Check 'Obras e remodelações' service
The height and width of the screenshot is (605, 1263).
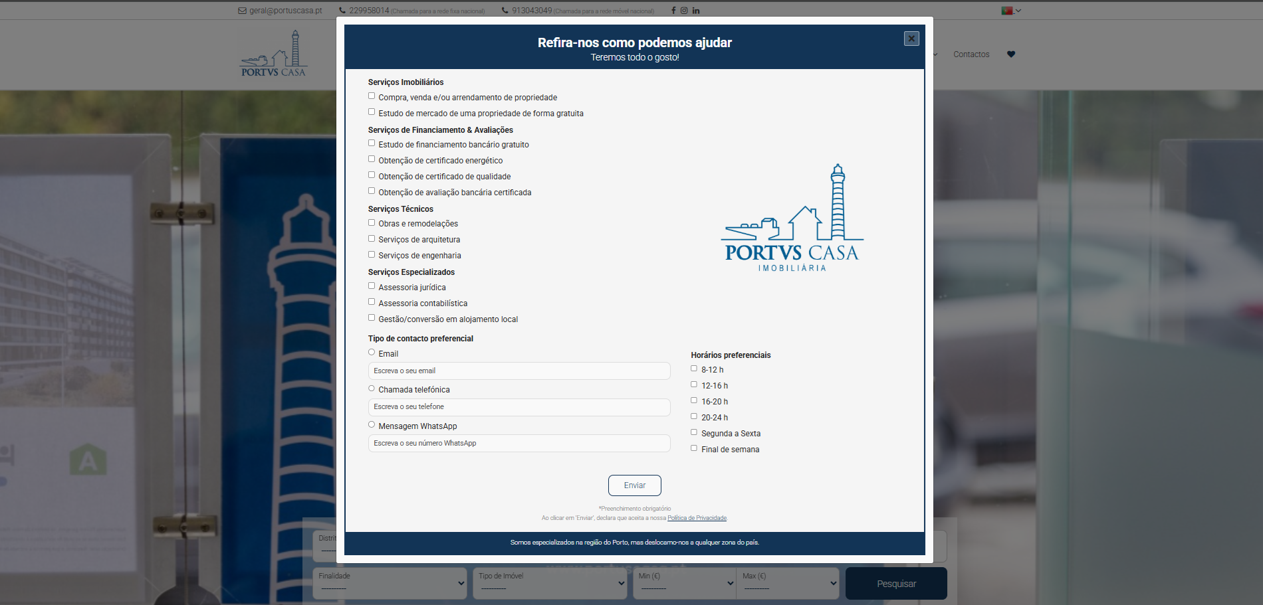371,222
